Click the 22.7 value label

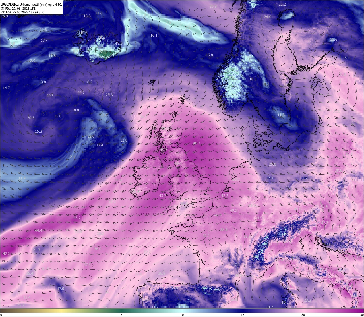[81, 93]
